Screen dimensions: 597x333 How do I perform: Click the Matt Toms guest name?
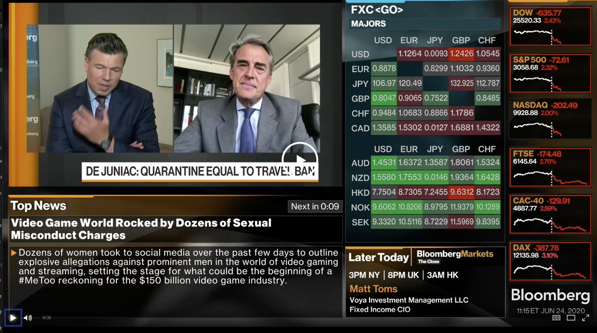click(374, 289)
